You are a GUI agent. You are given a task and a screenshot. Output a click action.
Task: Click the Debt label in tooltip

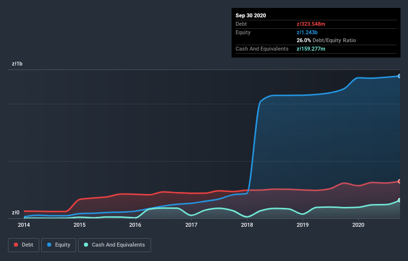[241, 24]
